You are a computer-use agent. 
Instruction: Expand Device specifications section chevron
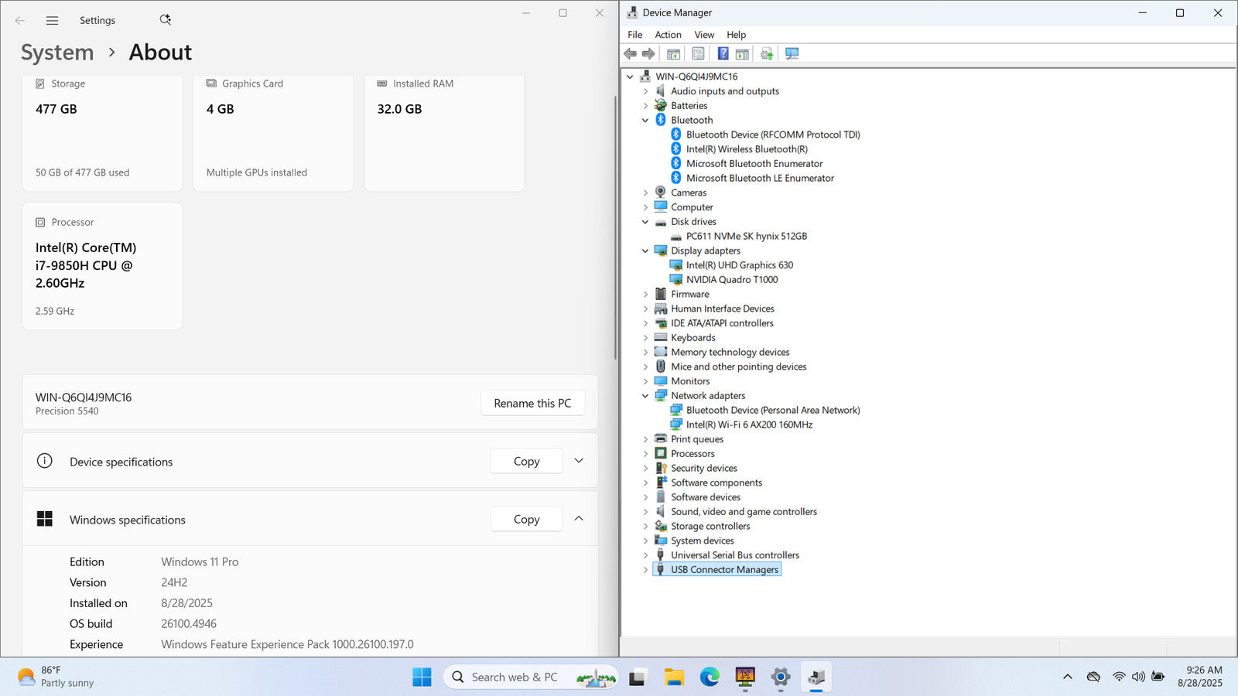point(579,461)
